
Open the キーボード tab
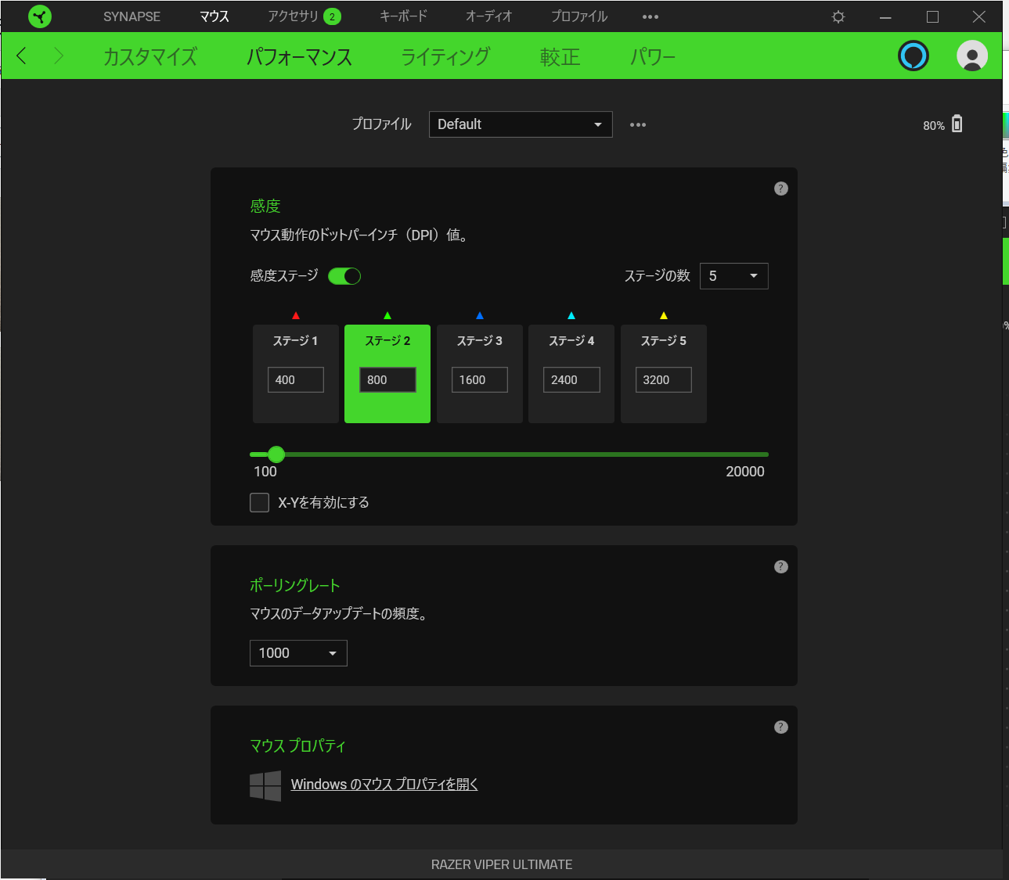click(403, 16)
